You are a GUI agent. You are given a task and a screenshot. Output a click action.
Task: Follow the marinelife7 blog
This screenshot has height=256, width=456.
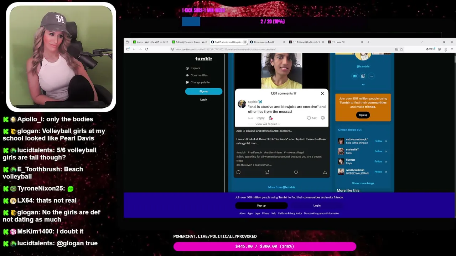(x=378, y=151)
